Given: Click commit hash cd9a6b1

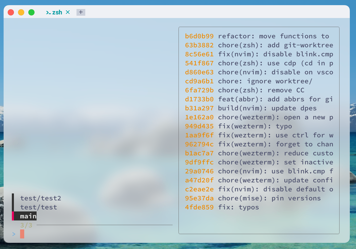Looking at the screenshot, I should 199,81.
